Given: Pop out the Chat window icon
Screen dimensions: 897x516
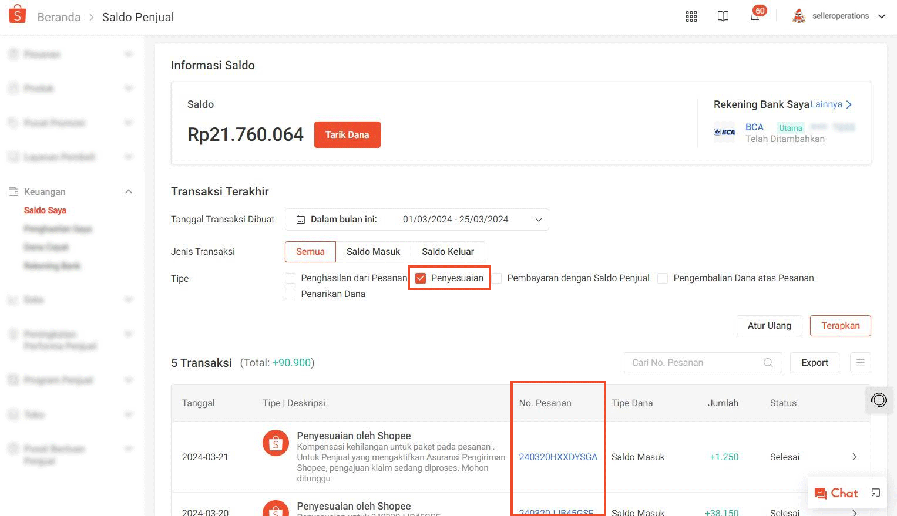Looking at the screenshot, I should click(x=875, y=493).
